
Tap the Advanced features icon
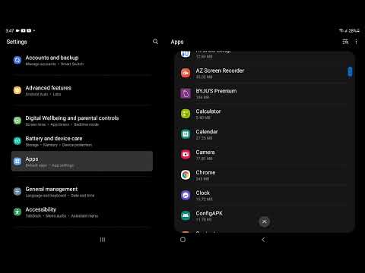pos(17,90)
